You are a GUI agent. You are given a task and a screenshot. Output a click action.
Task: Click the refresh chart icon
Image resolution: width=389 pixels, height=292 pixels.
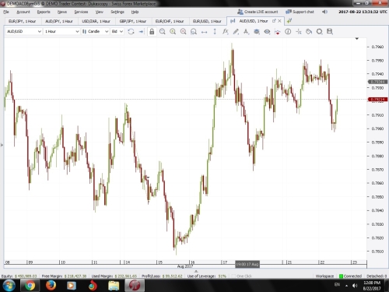point(131,32)
